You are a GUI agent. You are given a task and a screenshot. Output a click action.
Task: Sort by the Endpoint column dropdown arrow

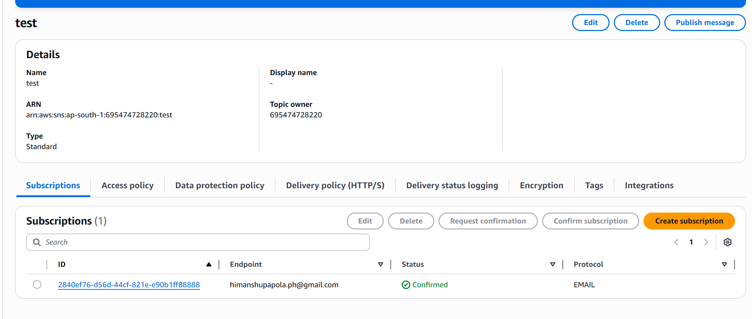point(381,264)
